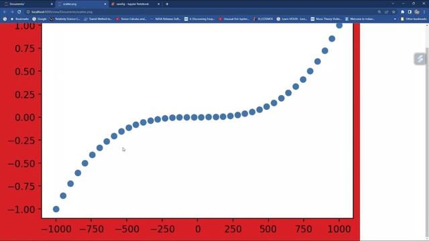The width and height of the screenshot is (429, 241).
Task: Bookmark this page with the star icon
Action: coord(393,12)
